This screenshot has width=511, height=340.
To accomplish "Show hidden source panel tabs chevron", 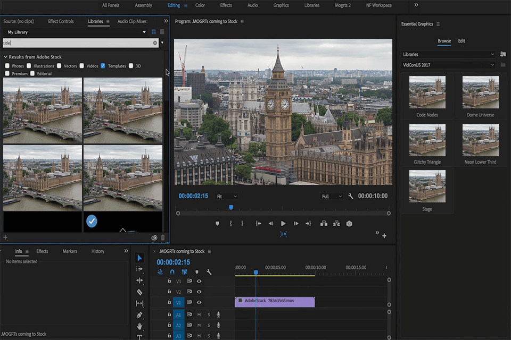I will tap(166, 21).
